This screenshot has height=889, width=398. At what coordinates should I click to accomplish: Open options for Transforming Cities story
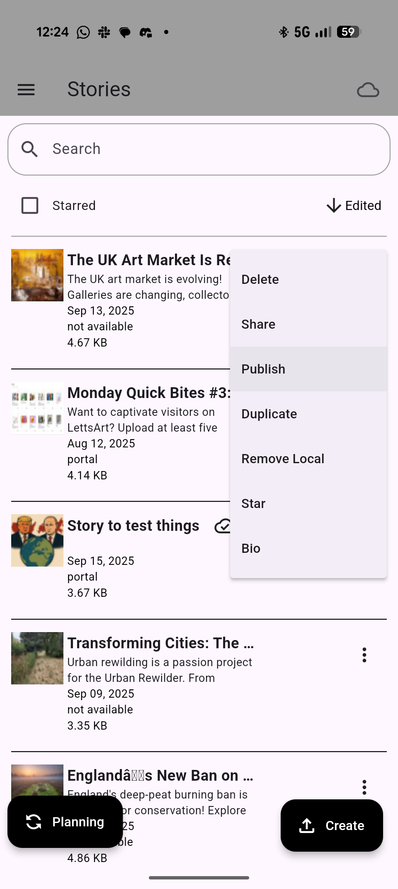tap(364, 655)
